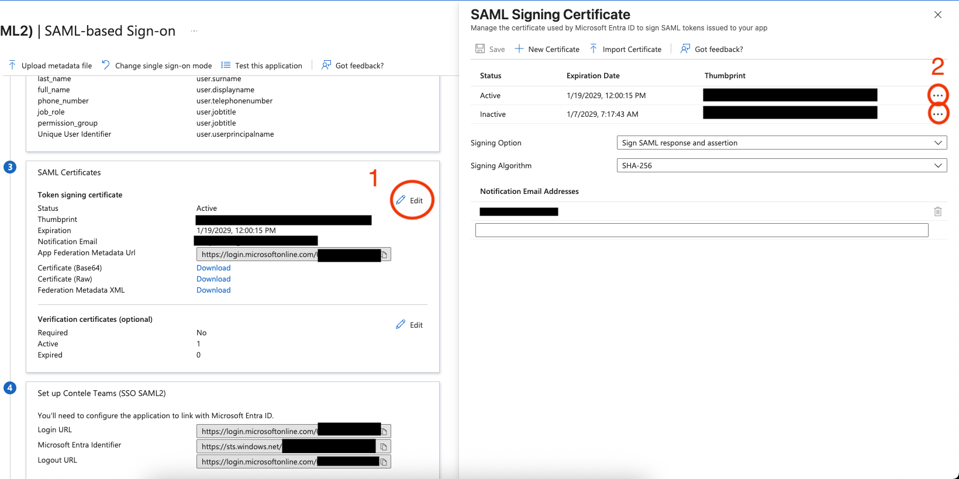Copy the Microsoft Entra Identifier
The height and width of the screenshot is (479, 959).
384,447
